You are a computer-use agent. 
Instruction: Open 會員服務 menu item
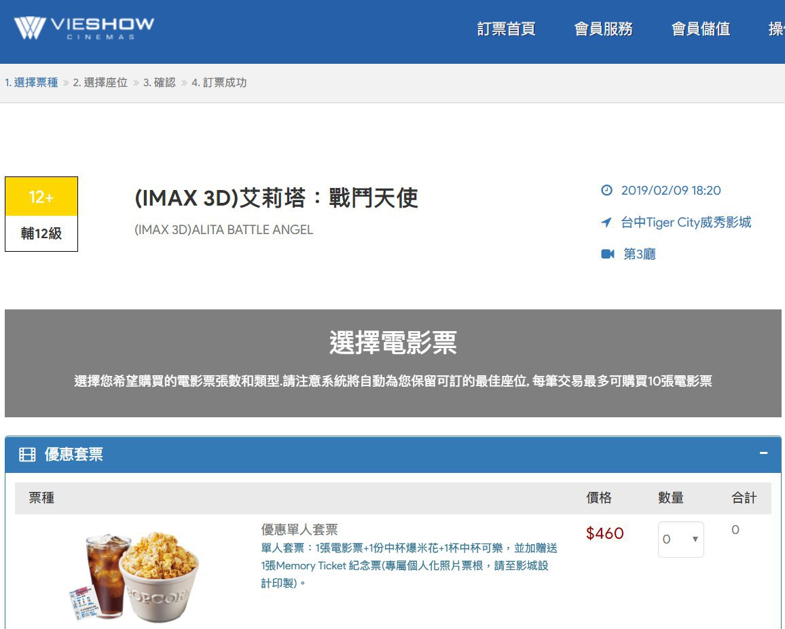tap(603, 29)
